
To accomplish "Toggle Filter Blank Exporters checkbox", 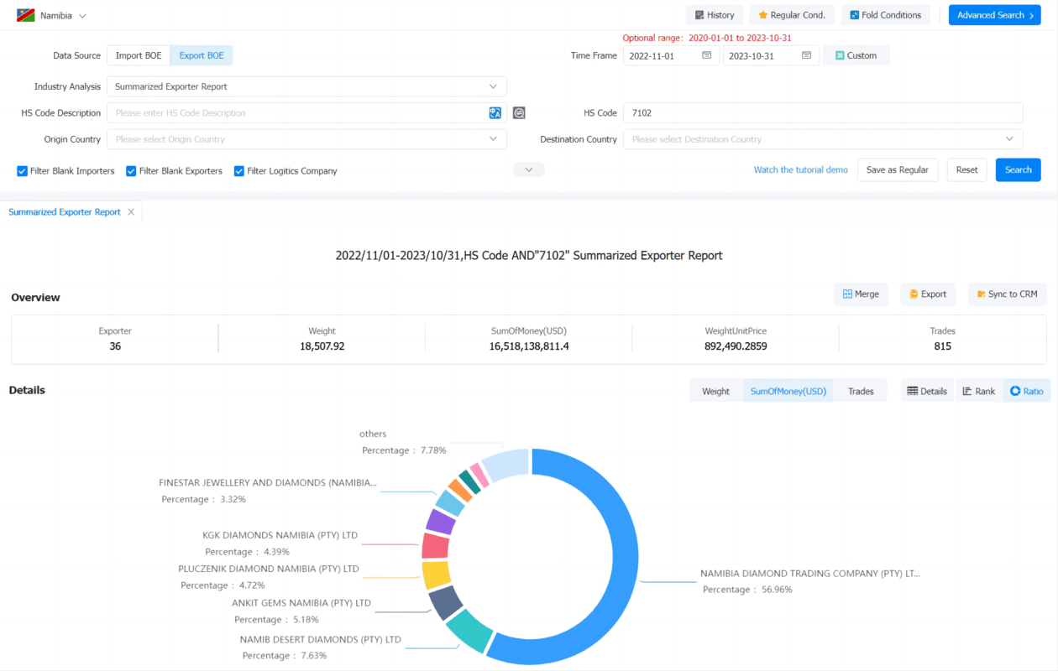I will (x=131, y=171).
